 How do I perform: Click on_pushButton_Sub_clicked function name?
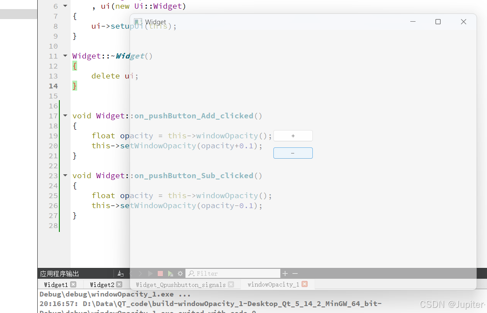click(x=194, y=176)
